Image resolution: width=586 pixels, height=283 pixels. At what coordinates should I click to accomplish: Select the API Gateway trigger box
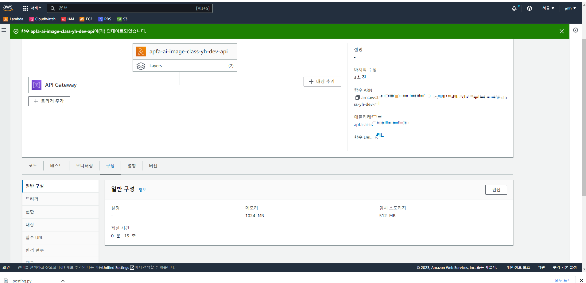click(x=99, y=85)
